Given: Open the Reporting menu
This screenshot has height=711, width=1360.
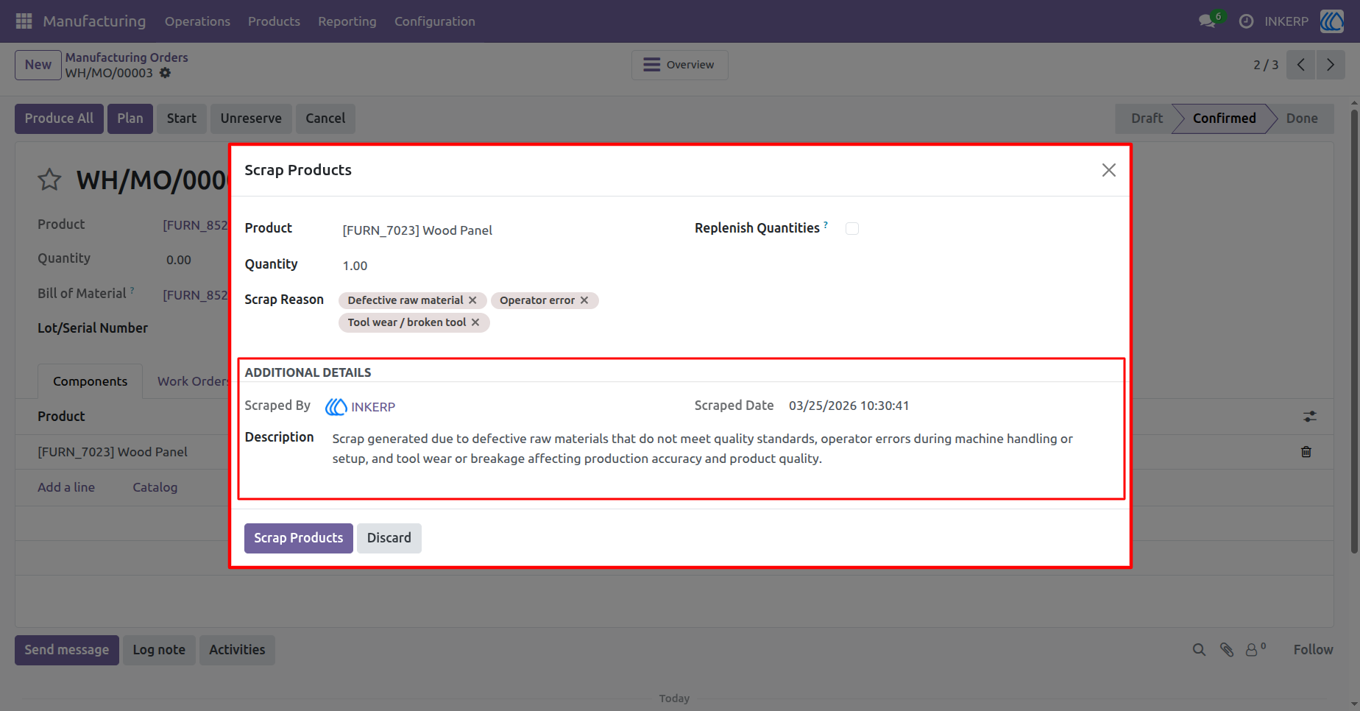Looking at the screenshot, I should coord(347,21).
